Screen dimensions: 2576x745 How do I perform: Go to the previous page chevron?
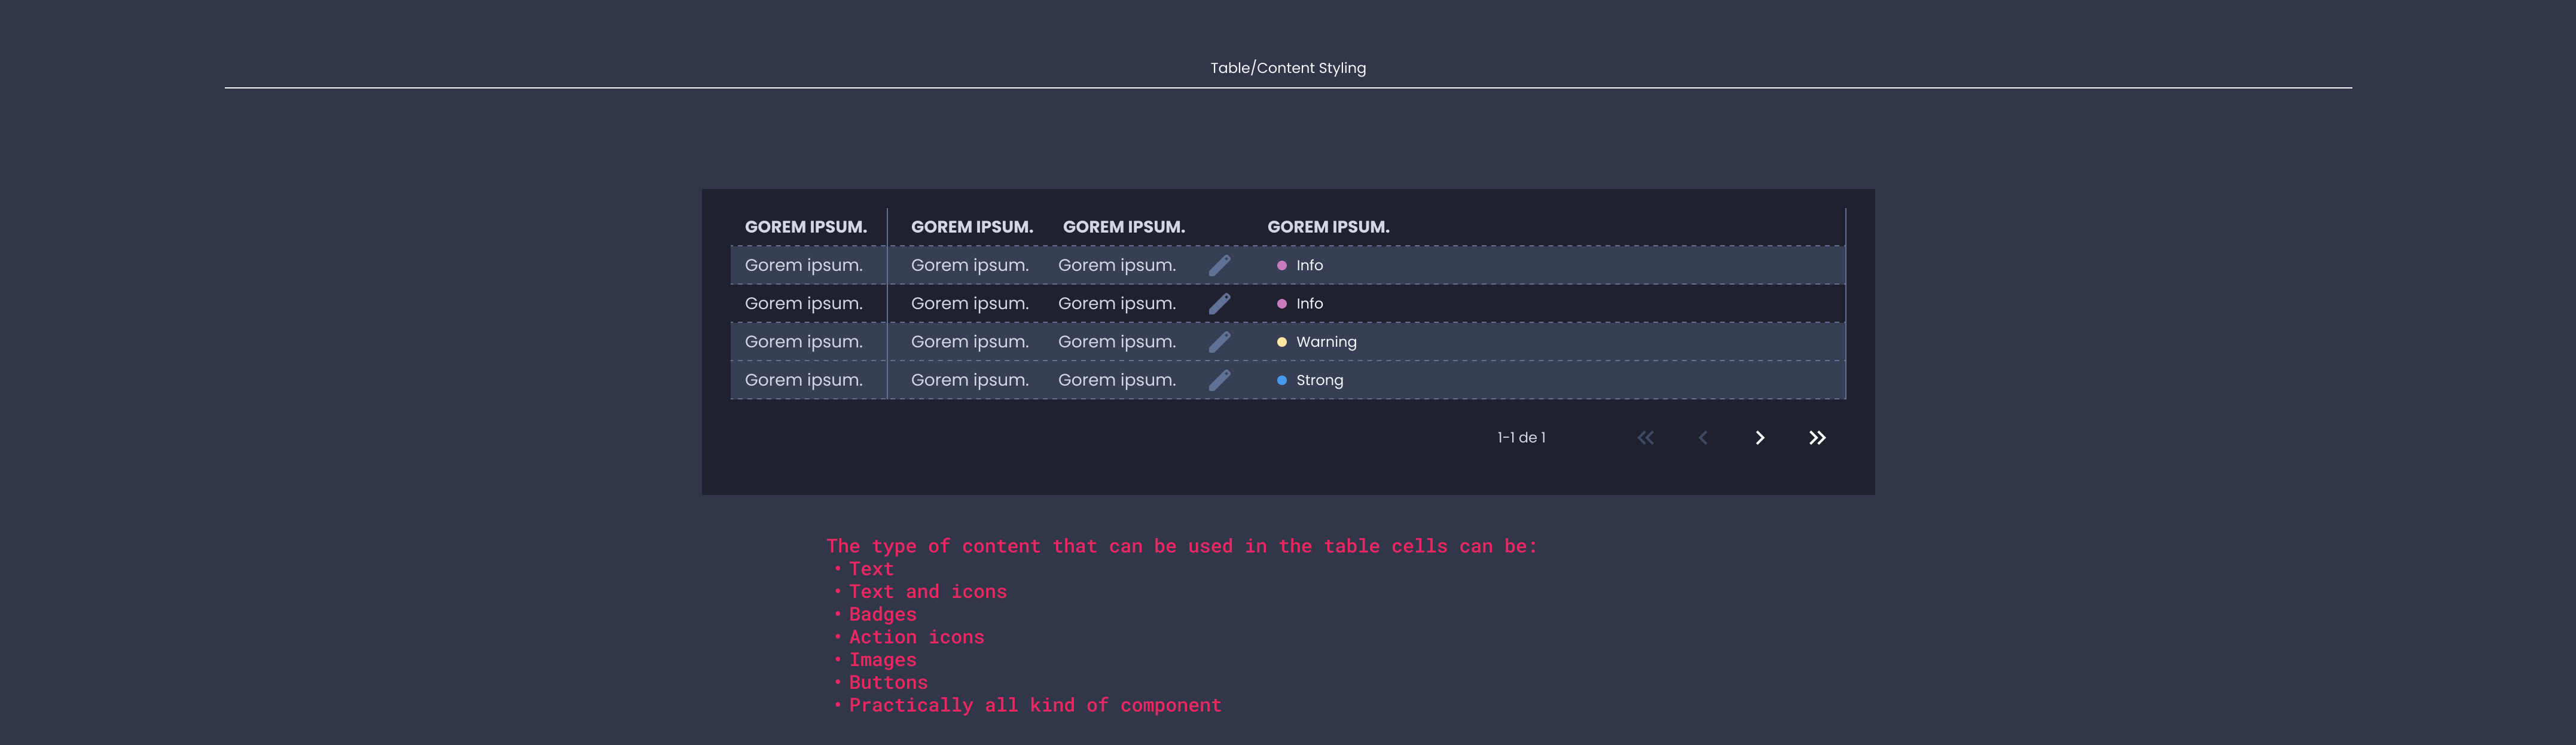(x=1703, y=438)
